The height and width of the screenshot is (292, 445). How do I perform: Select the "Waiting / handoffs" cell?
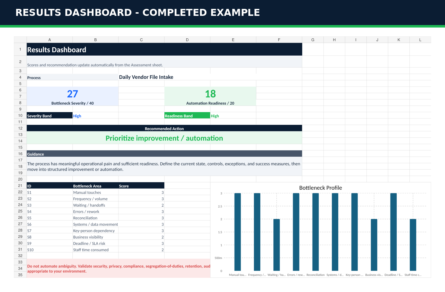point(95,205)
